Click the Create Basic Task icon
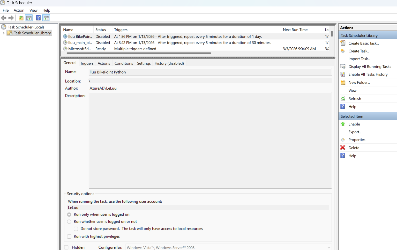 pyautogui.click(x=343, y=43)
